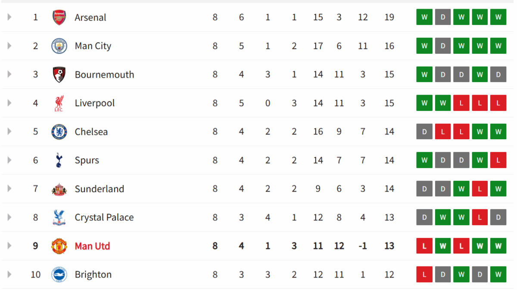
Task: Click the Liverpool club crest
Action: [x=59, y=103]
